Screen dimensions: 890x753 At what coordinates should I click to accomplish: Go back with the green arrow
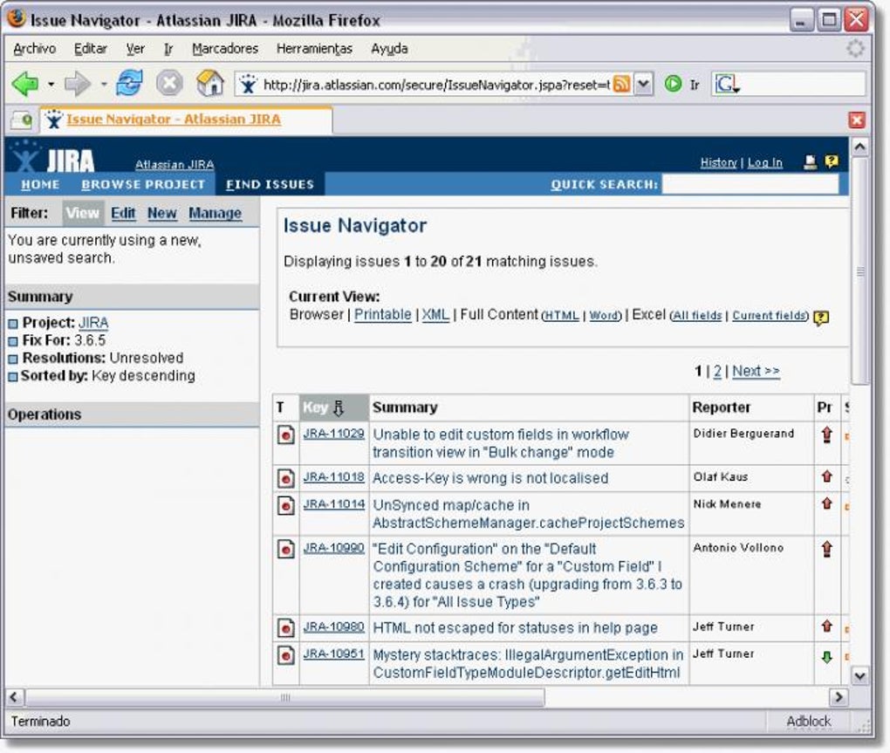click(x=25, y=84)
